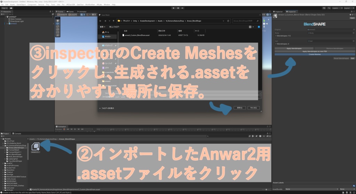The width and height of the screenshot is (356, 194).
Task: Open Unity's undo history icon
Action: click(x=324, y=8)
